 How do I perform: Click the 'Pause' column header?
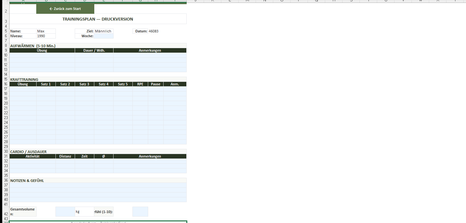(156, 84)
